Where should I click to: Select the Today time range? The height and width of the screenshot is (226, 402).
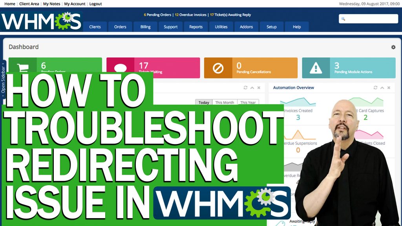pos(204,102)
